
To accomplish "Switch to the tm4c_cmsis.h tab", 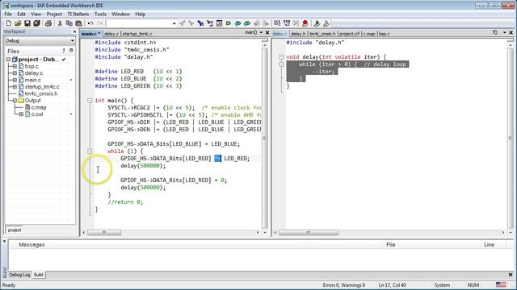I will 322,34.
